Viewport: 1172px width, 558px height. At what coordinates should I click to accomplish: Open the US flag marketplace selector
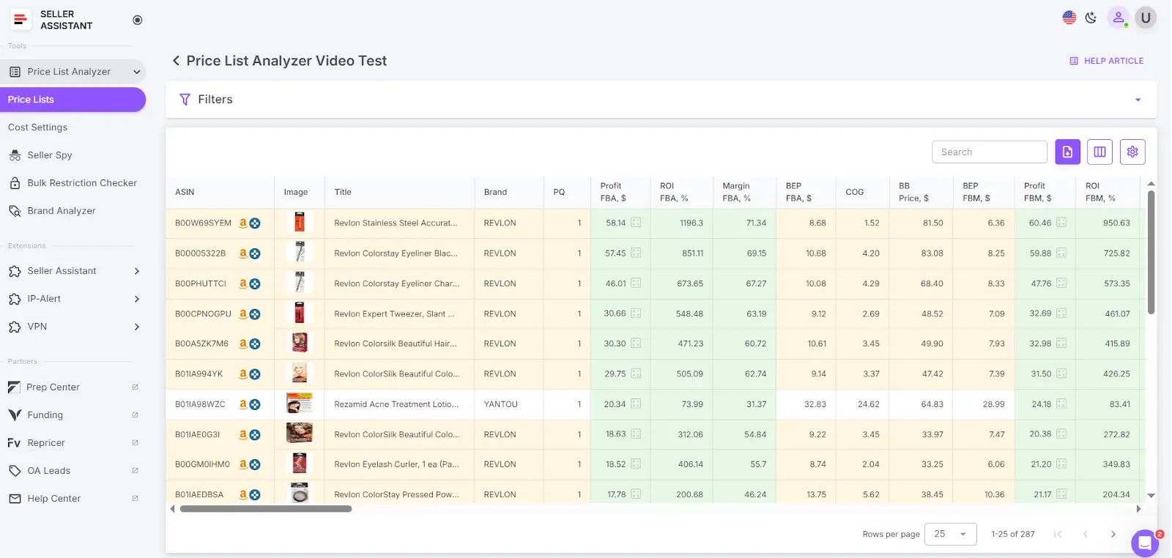click(1069, 18)
